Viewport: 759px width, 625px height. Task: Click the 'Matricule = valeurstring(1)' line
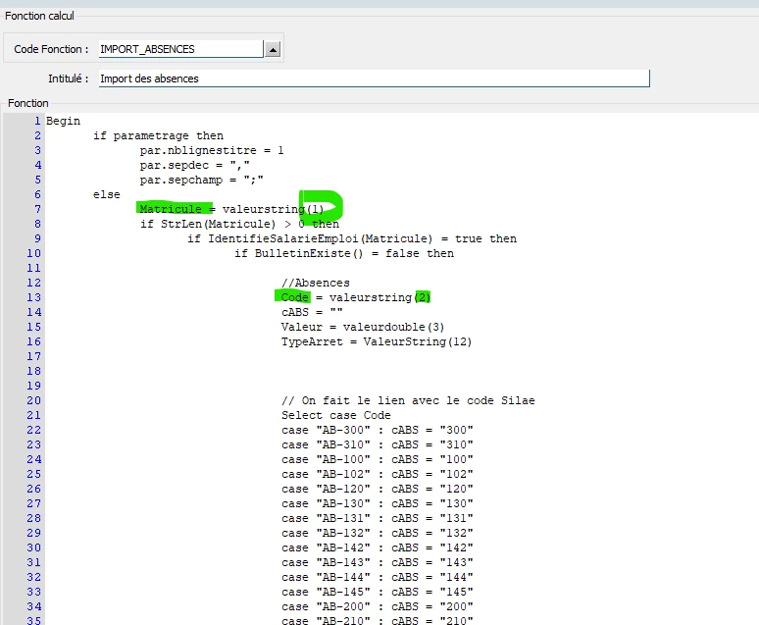pos(231,209)
